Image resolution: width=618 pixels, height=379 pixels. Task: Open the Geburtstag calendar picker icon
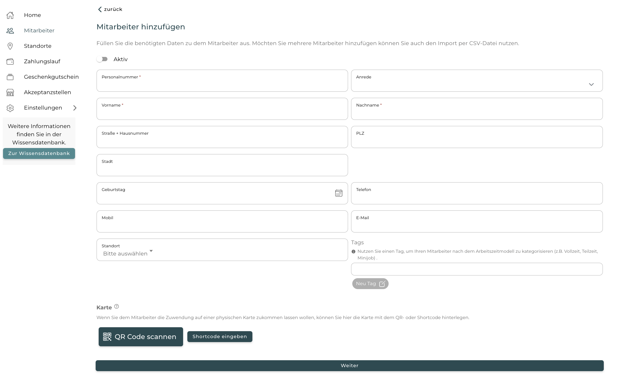click(339, 193)
